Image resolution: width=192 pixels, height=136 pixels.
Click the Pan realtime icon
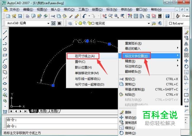[x=105, y=16]
